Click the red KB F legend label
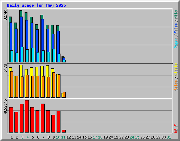180x141 pixels. [176, 129]
